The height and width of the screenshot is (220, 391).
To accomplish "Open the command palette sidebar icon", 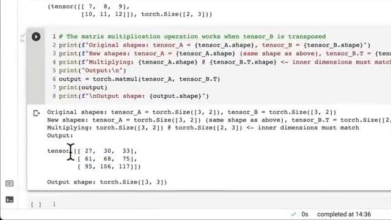I will (10, 183).
